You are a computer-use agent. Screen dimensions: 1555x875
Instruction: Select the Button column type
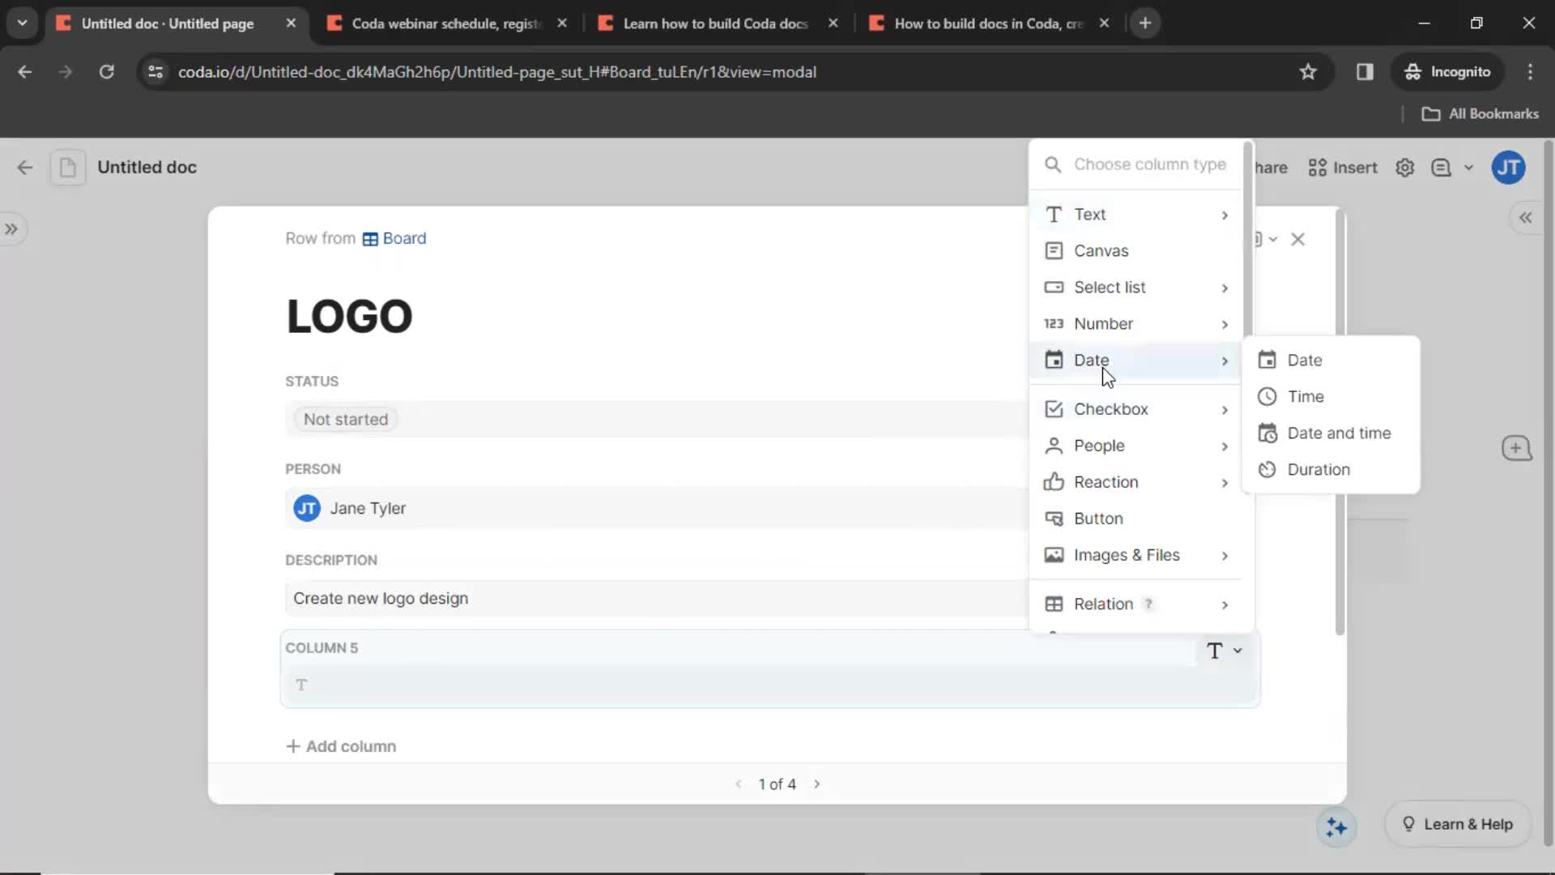point(1098,519)
